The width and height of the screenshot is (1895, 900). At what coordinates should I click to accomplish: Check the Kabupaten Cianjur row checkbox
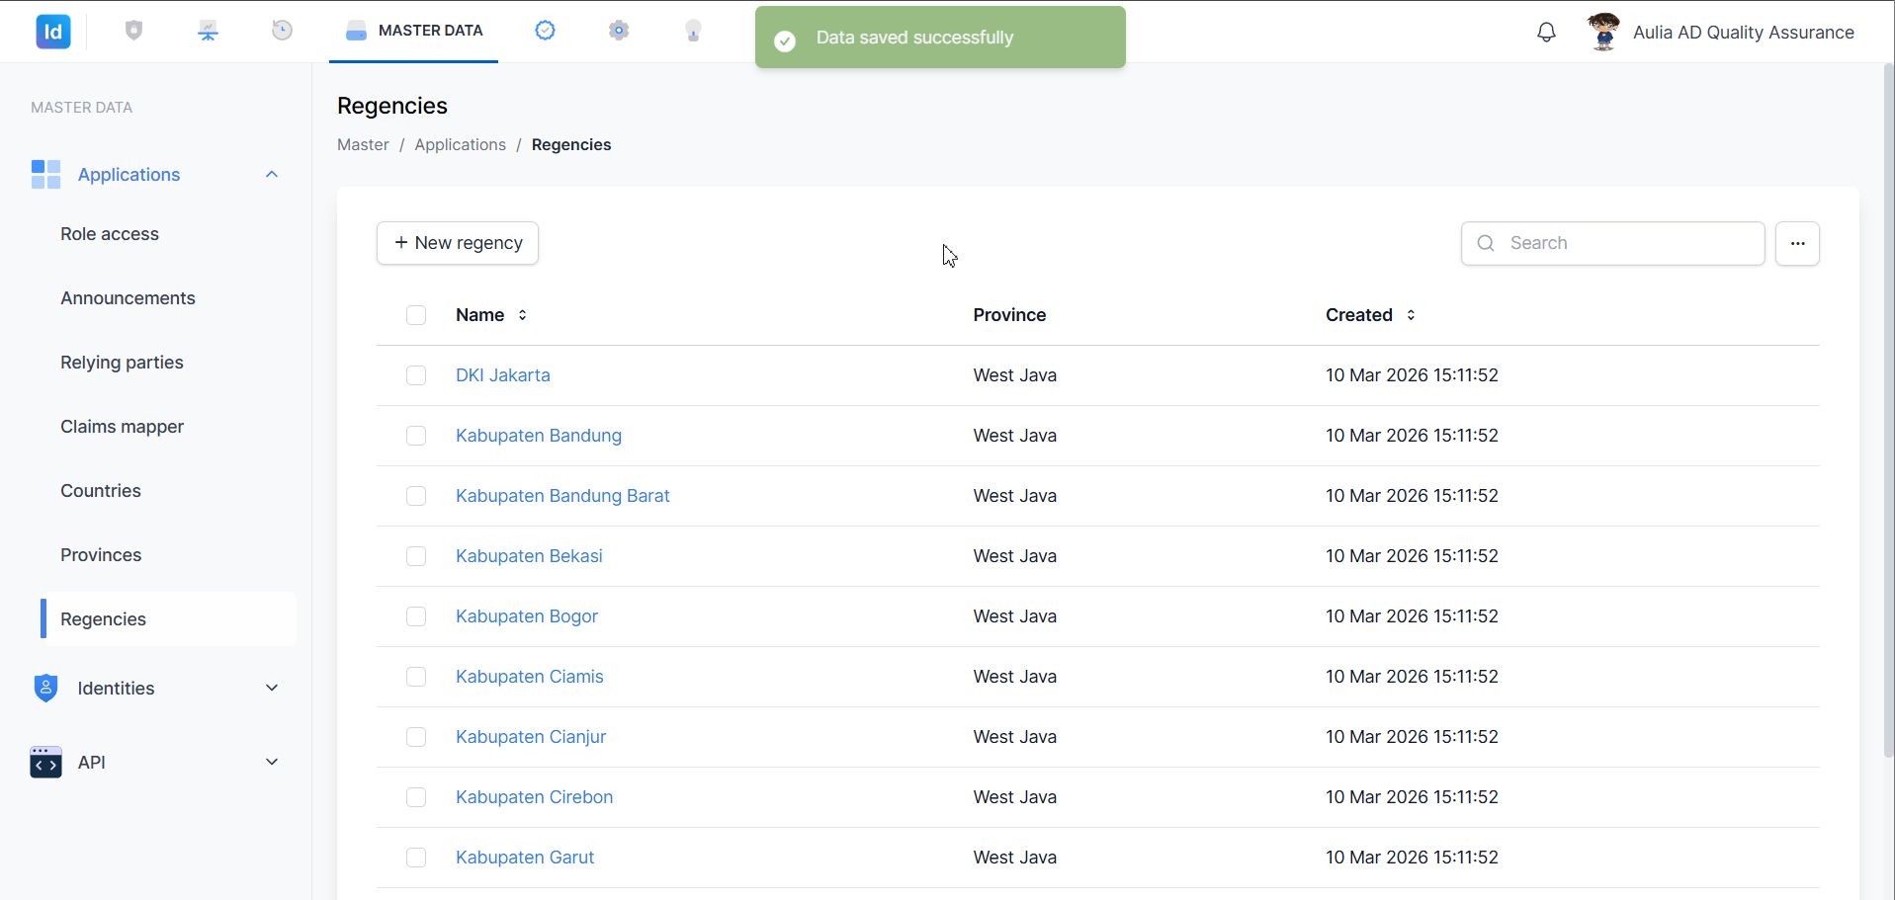[416, 737]
